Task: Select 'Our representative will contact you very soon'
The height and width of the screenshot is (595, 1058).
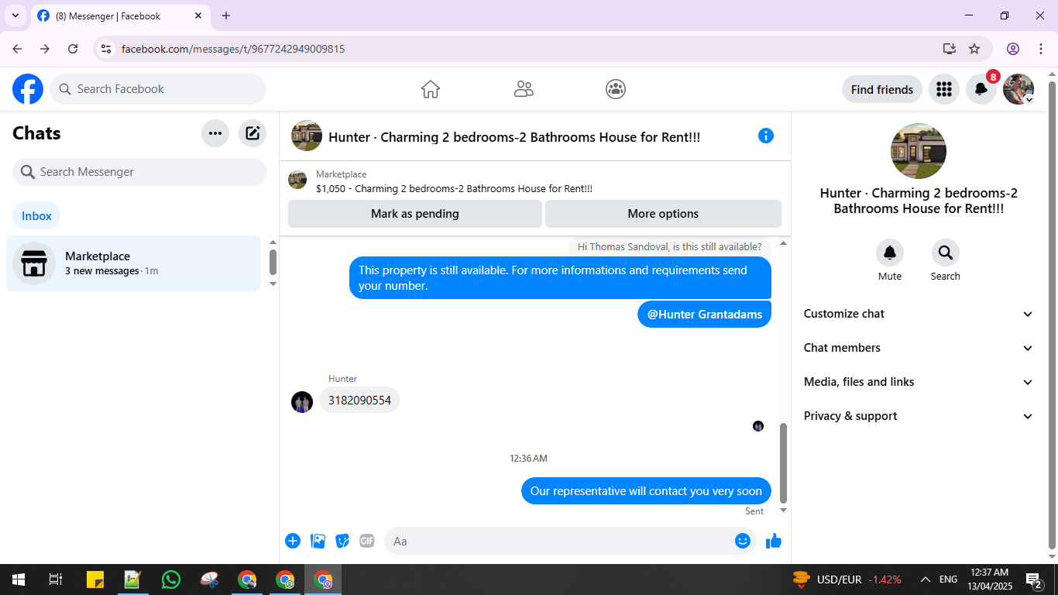Action: pyautogui.click(x=646, y=491)
